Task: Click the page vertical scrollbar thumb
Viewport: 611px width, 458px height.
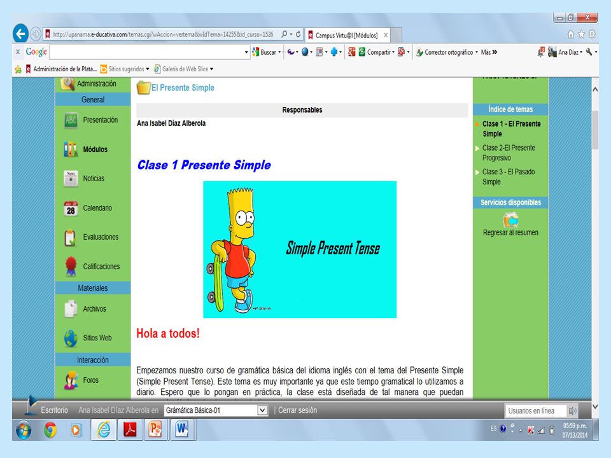Action: click(595, 130)
